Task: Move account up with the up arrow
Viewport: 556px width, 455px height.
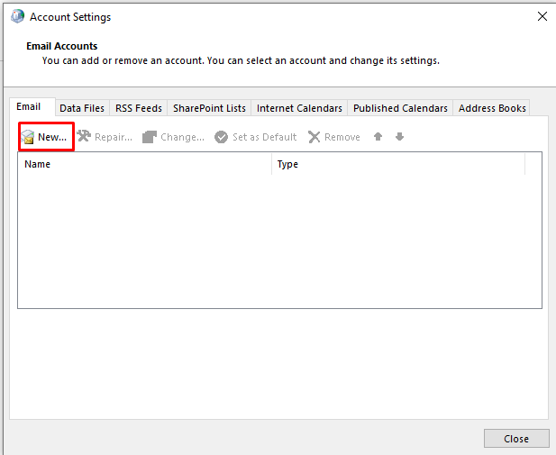Action: pos(378,137)
